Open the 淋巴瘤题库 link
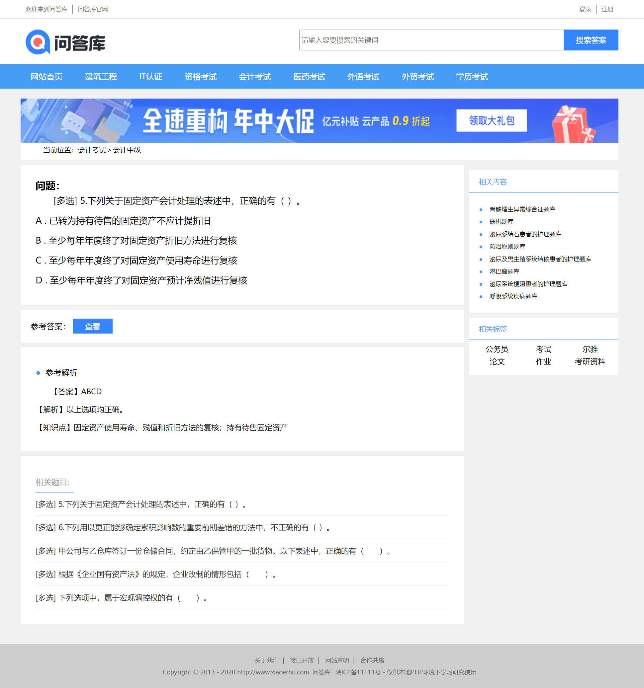644x688 pixels. [x=505, y=271]
